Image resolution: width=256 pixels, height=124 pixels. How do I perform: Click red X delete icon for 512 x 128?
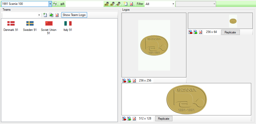134,119
